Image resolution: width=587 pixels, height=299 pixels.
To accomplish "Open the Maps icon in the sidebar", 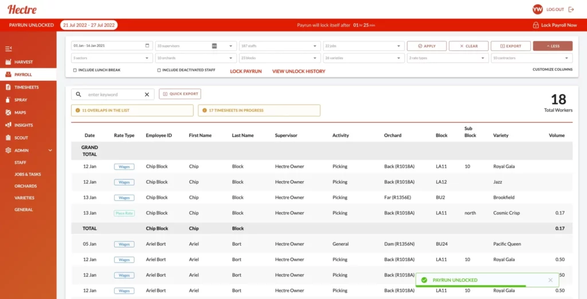I will coord(9,112).
